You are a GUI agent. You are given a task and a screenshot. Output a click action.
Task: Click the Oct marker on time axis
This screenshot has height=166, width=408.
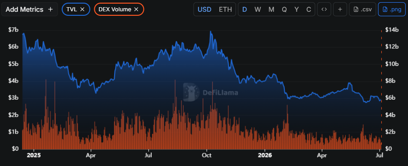(x=207, y=155)
